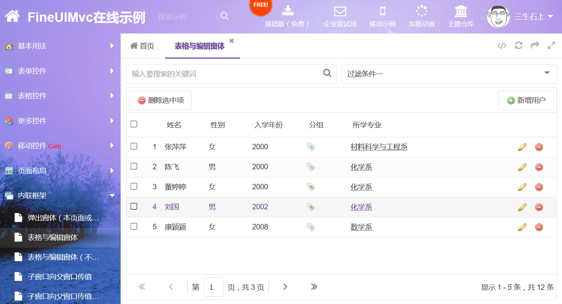Tick the checkbox for row 康颖颖
562x304 pixels.
coord(134,226)
